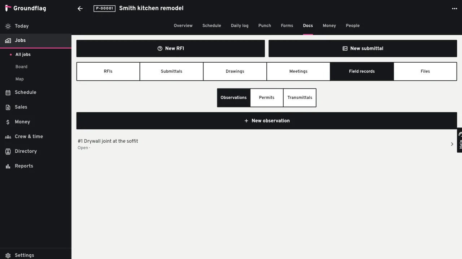Switch to the Daily log tab
The image size is (462, 259).
[240, 26]
